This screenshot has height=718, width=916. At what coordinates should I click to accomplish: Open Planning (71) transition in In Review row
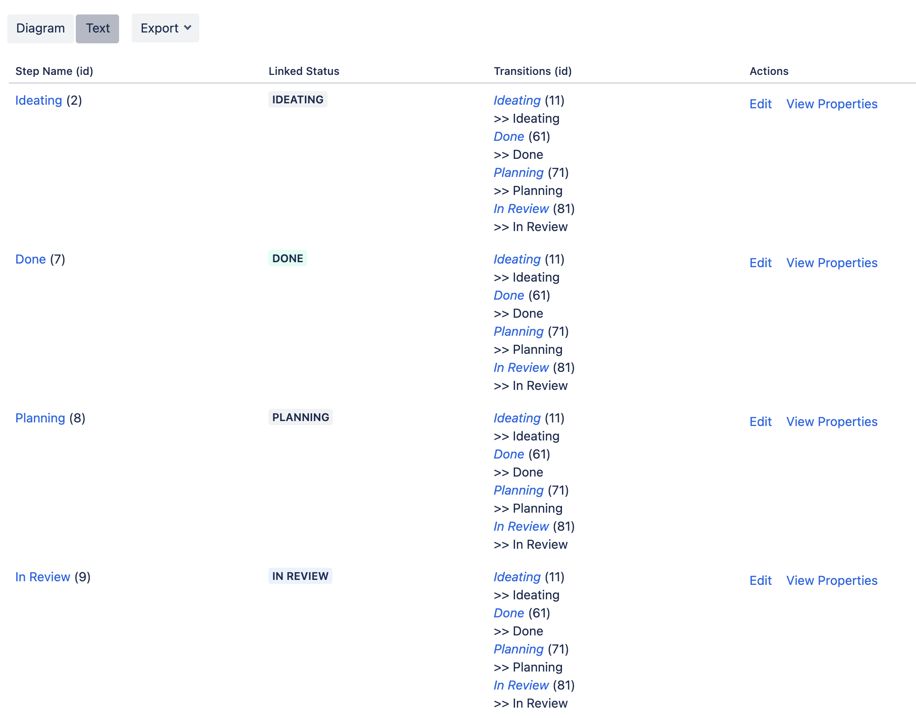click(519, 649)
